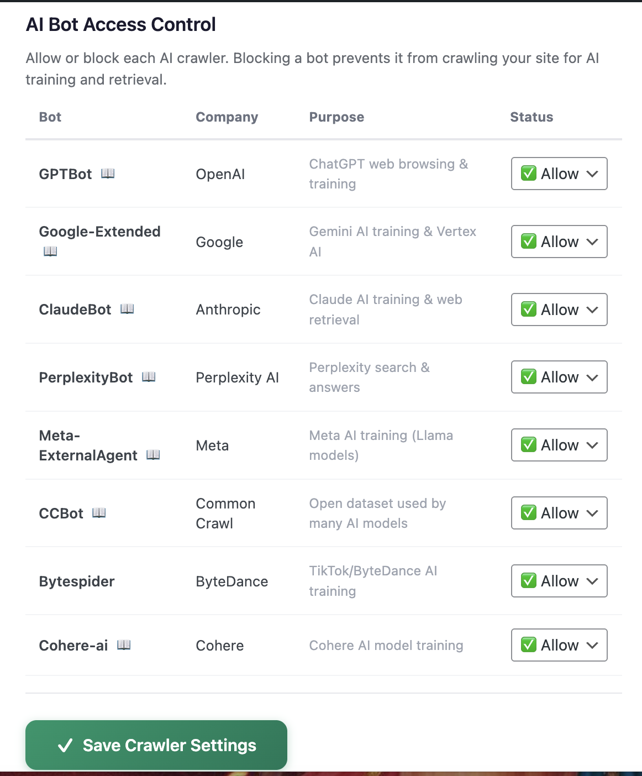The image size is (642, 776).
Task: Open the Meta-ExternalAgent book icon
Action: (153, 455)
